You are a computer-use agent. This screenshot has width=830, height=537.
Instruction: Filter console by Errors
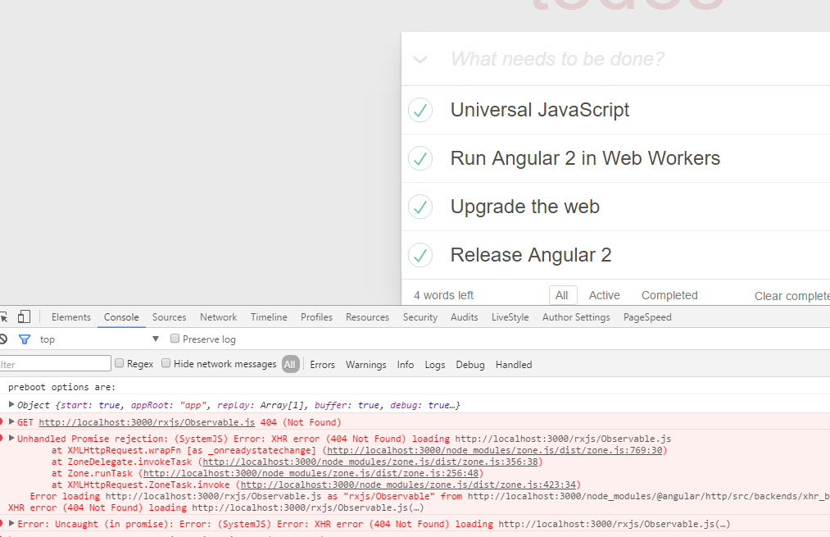(322, 364)
